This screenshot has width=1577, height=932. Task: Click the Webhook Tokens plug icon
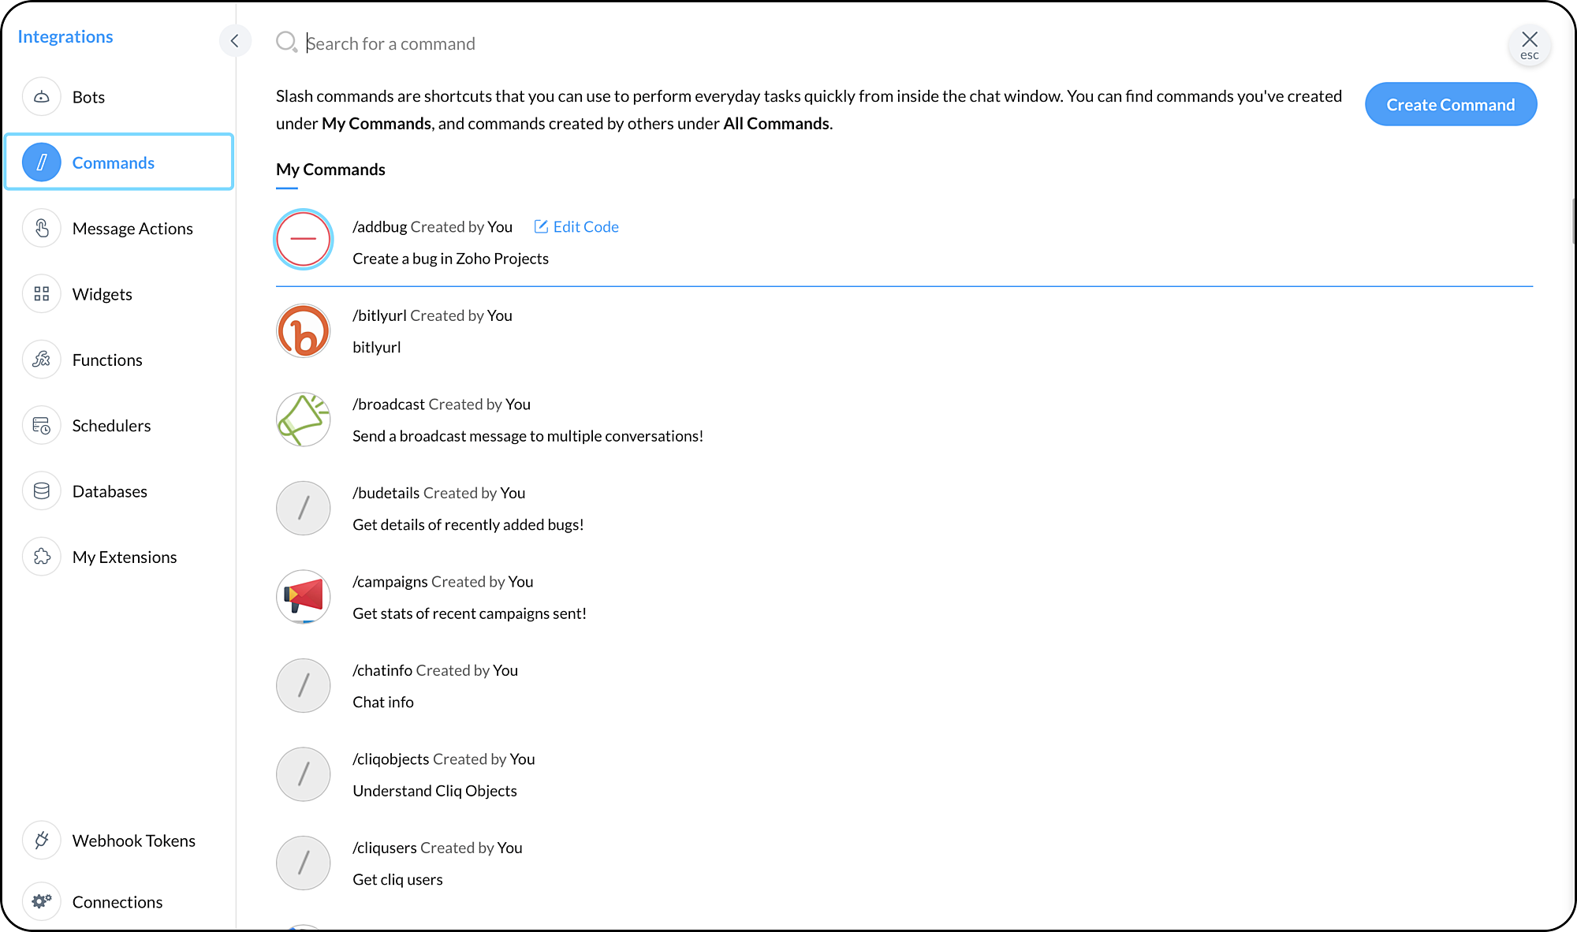coord(42,841)
